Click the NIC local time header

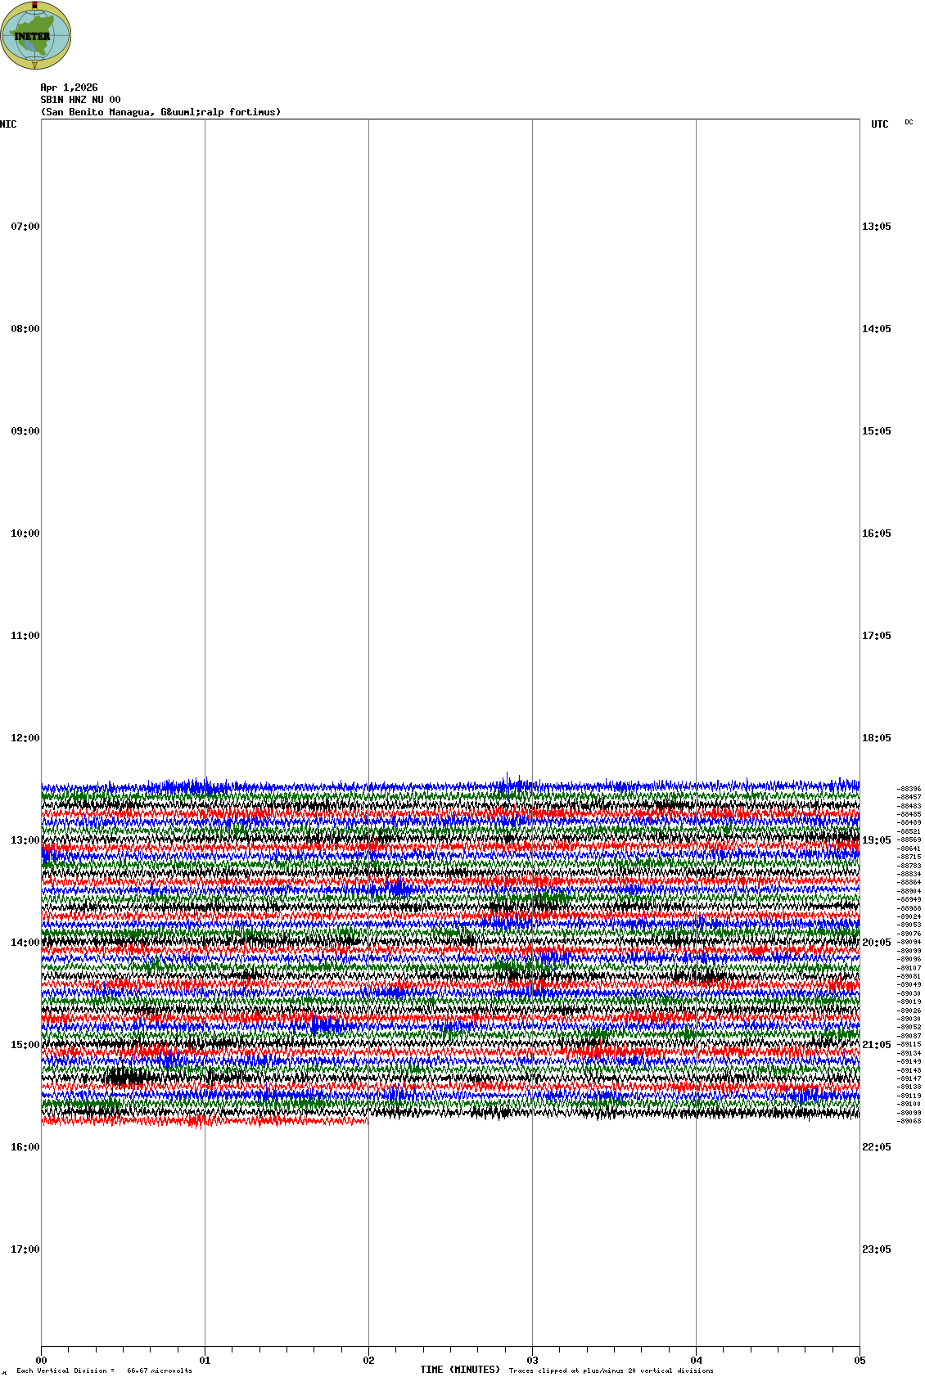8,124
